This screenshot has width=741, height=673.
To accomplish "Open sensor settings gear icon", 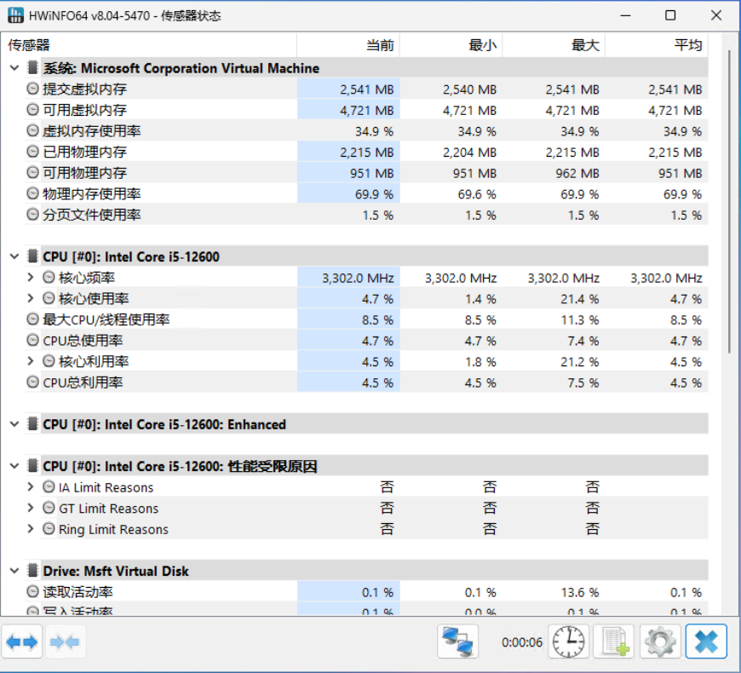I will coord(660,641).
